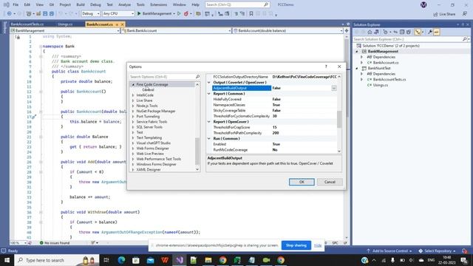This screenshot has height=266, width=473.
Task: Click the Options dialog help question mark
Action: [326, 66]
